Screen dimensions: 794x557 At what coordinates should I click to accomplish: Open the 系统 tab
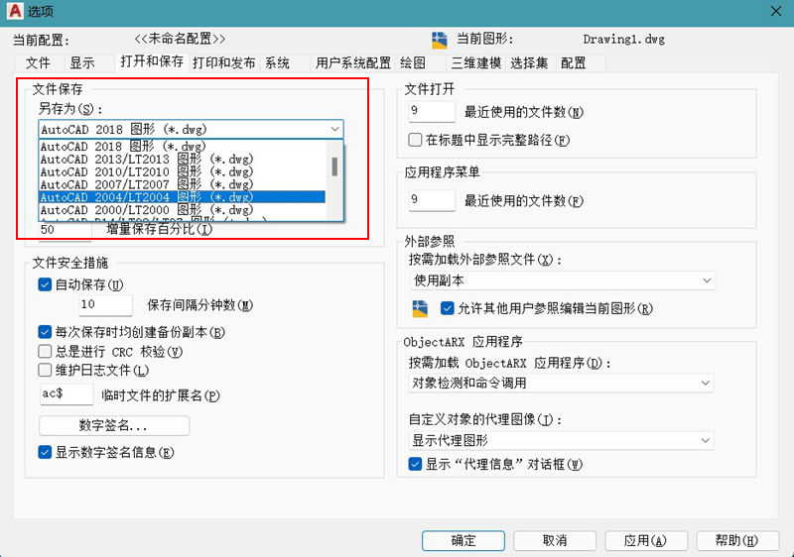277,62
